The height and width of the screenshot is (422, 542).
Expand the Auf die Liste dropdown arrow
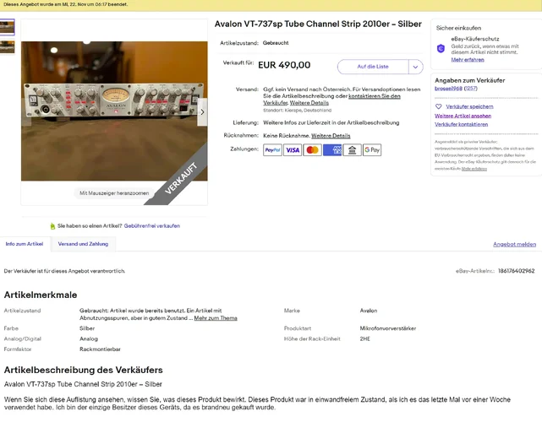pos(415,67)
